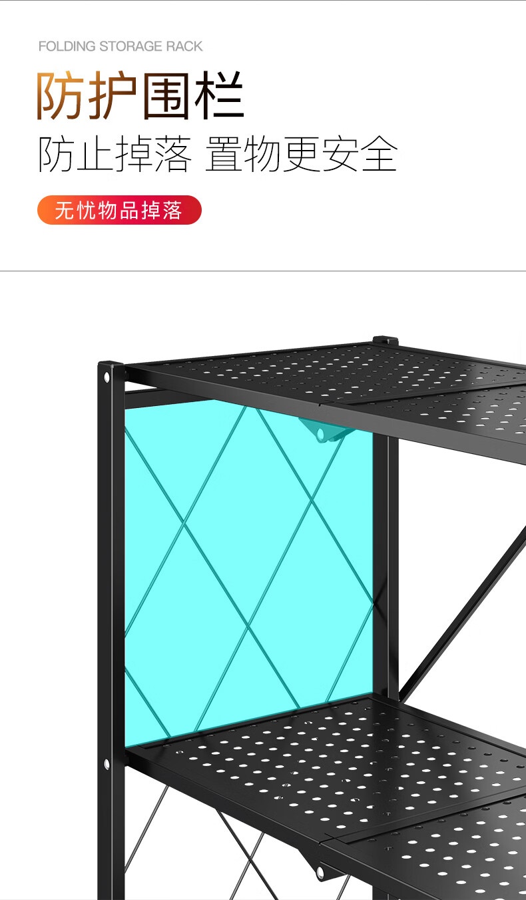
Task: Click the top perforated shelf left panel
Action: tap(266, 373)
